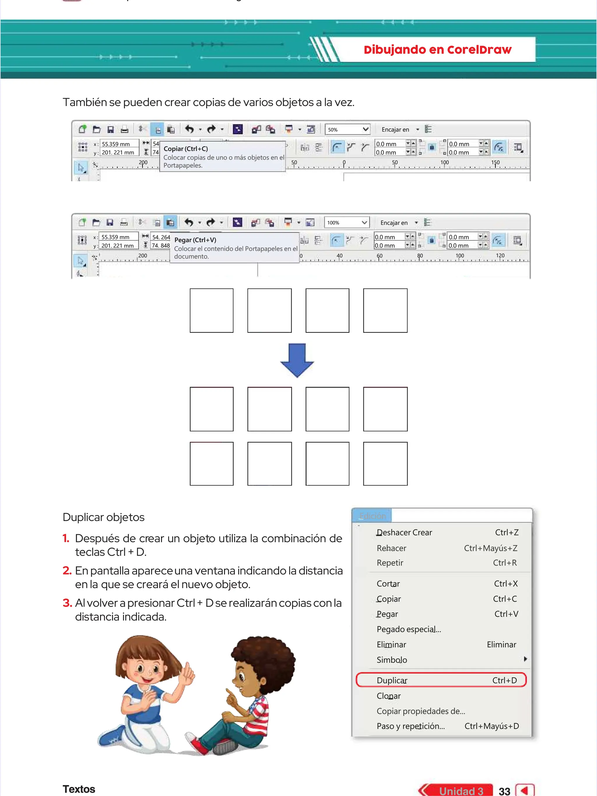597x796 pixels.
Task: Select scalloped corner option in 100% toolbar
Action: tap(350, 240)
